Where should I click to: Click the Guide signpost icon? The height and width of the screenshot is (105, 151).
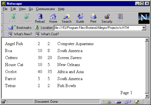tap(80, 18)
